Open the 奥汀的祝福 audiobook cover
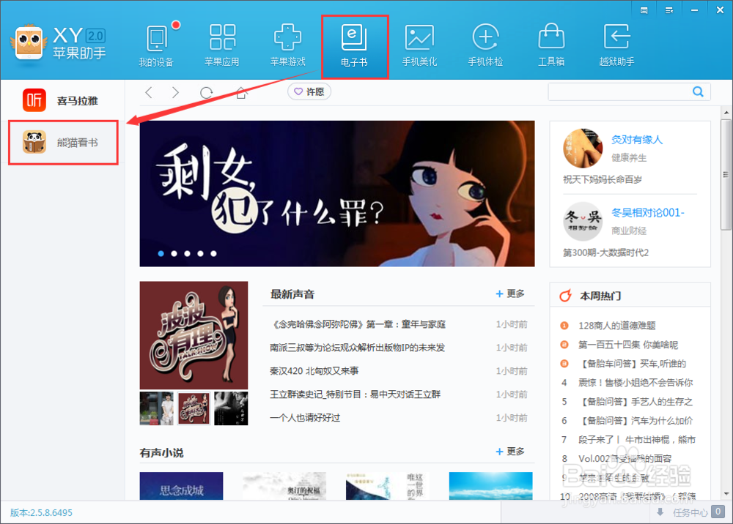The height and width of the screenshot is (524, 733). click(x=284, y=486)
